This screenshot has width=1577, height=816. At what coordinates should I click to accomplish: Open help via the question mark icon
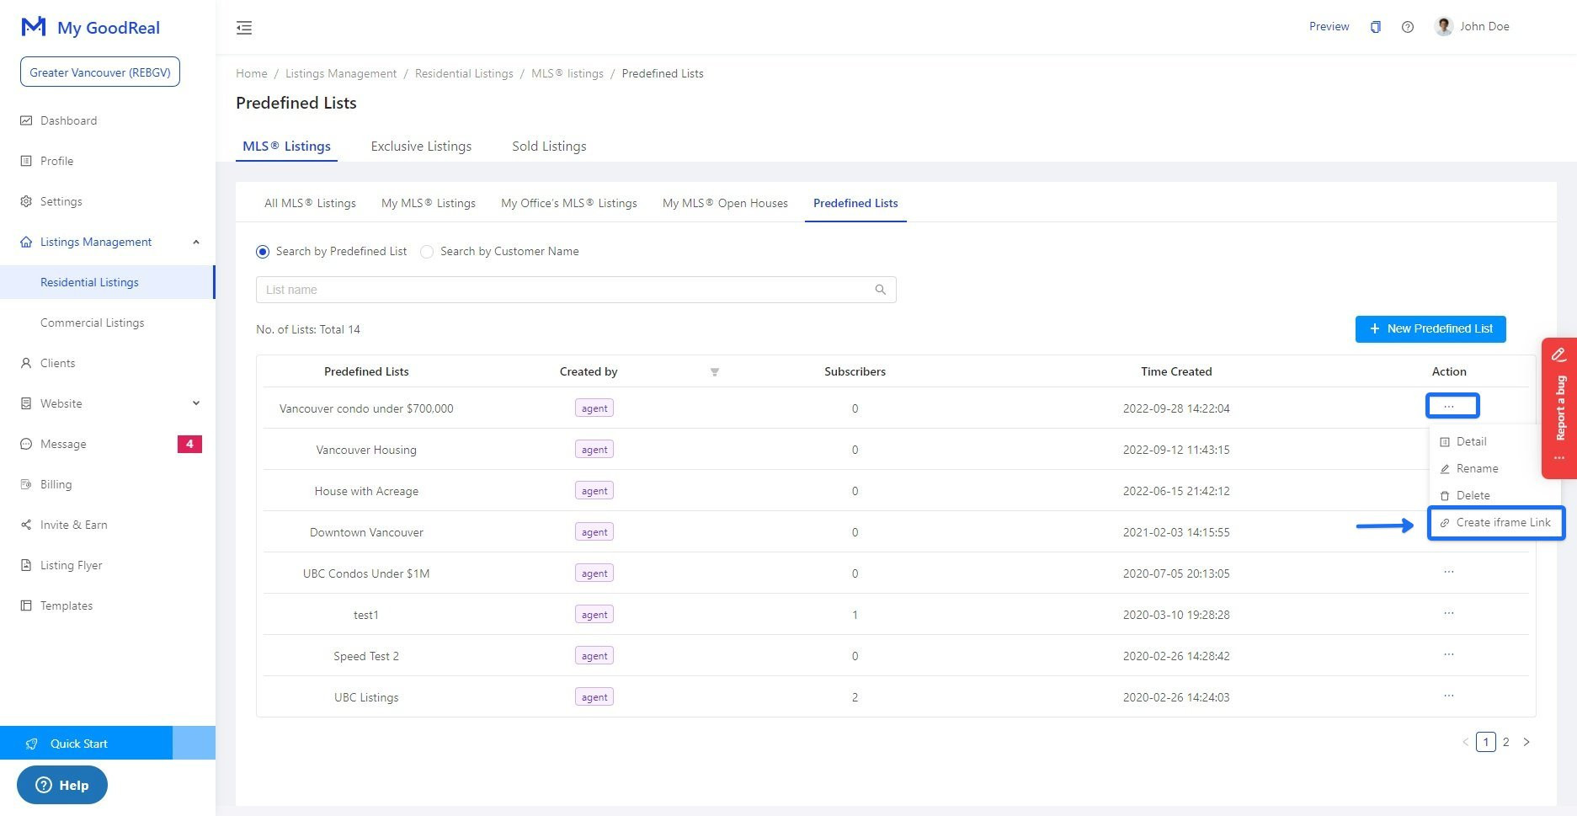[1407, 26]
